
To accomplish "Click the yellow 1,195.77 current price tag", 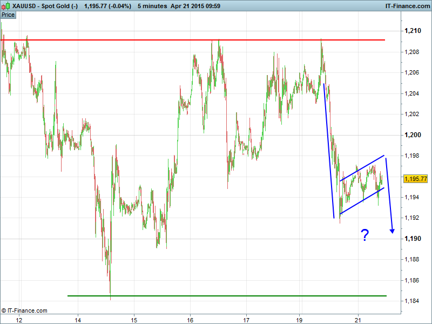I will point(415,179).
